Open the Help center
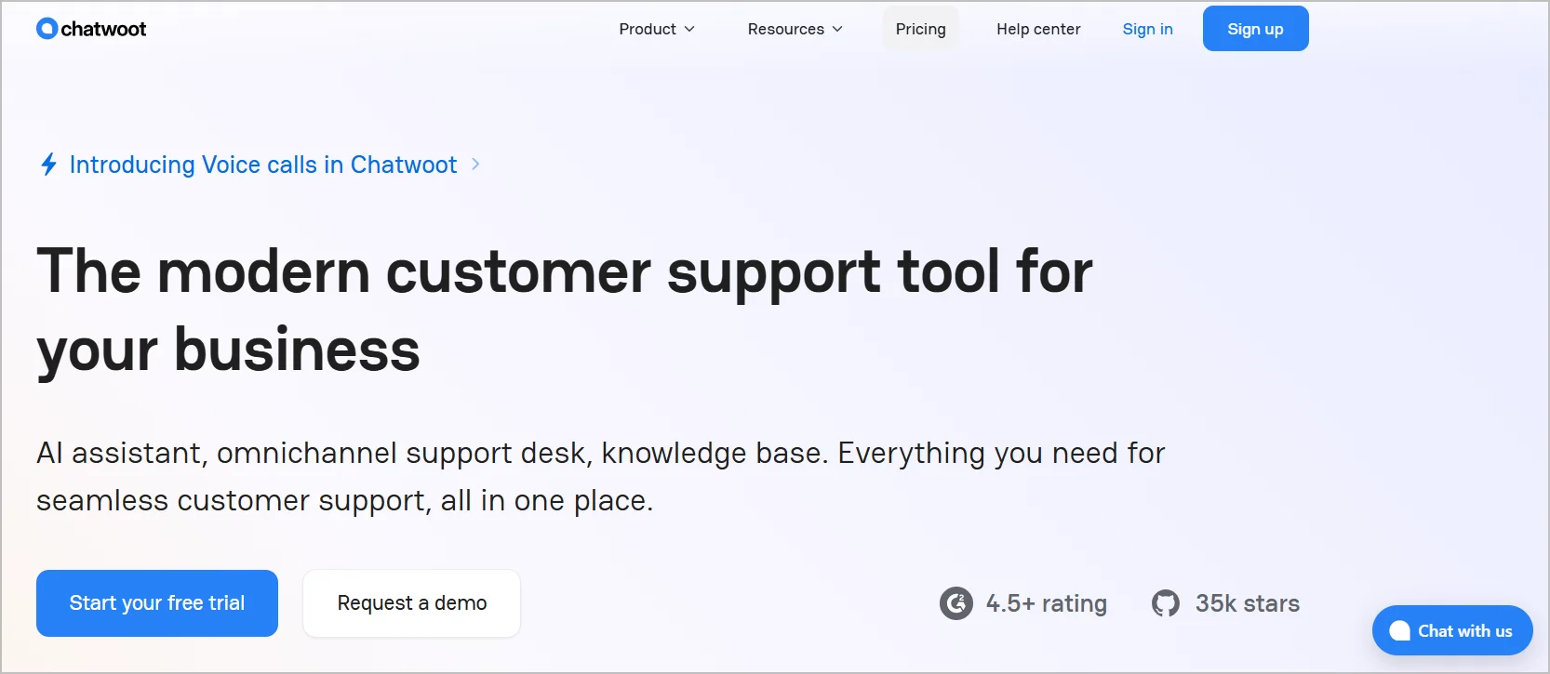This screenshot has width=1550, height=674. 1038,29
